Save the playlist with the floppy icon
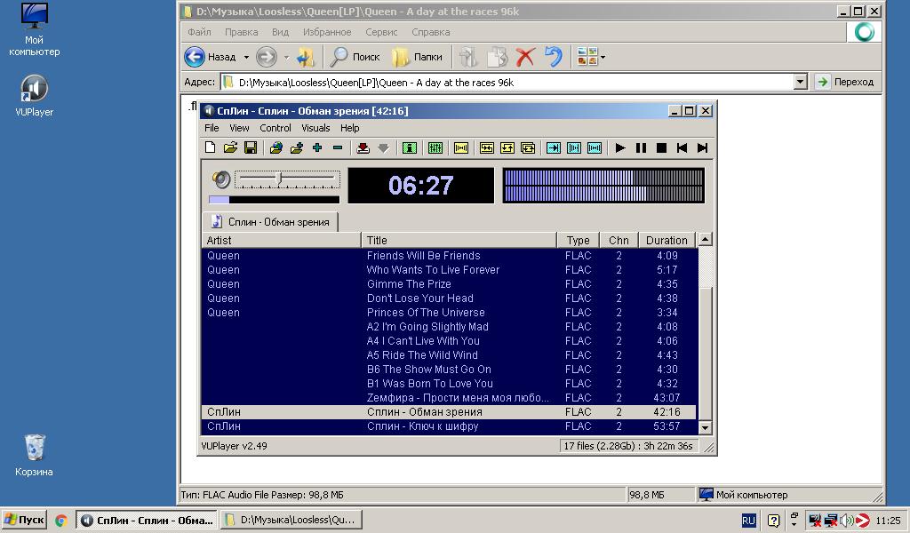910x533 pixels. 251,147
